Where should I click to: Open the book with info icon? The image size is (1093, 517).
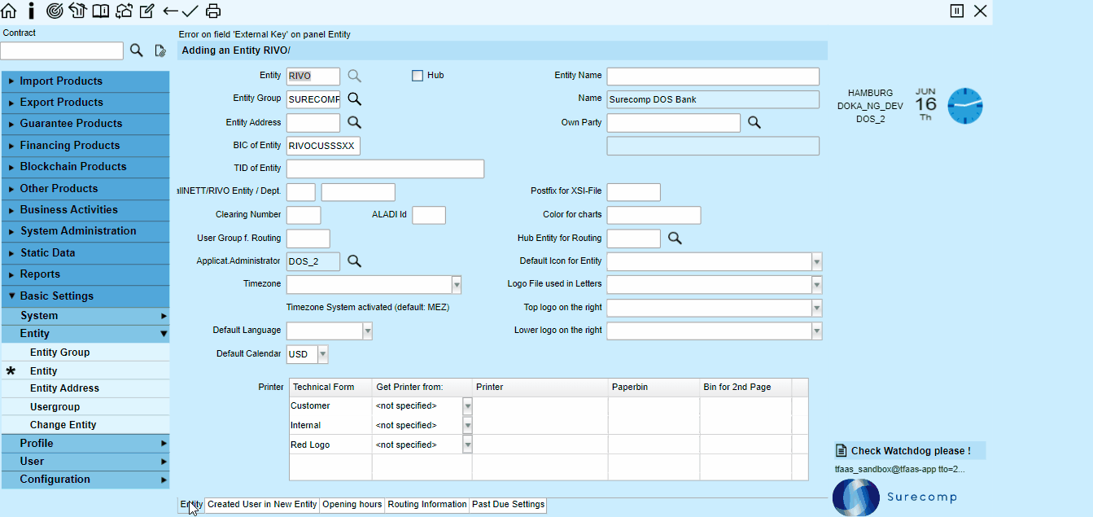[100, 11]
